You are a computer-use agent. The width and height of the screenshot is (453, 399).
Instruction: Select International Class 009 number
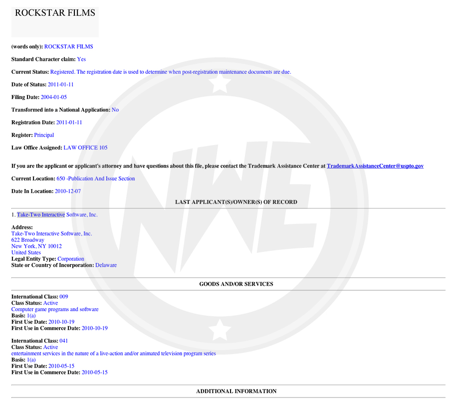63,297
